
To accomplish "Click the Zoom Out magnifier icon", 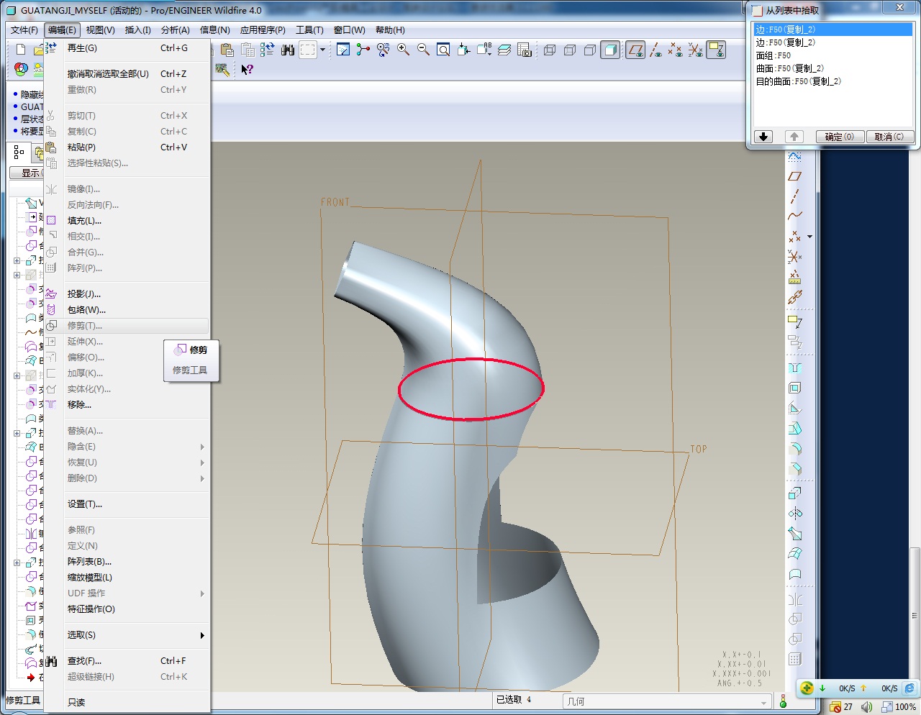I will 423,50.
